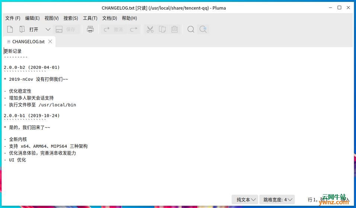Click the redo arrow icon

coord(134,29)
